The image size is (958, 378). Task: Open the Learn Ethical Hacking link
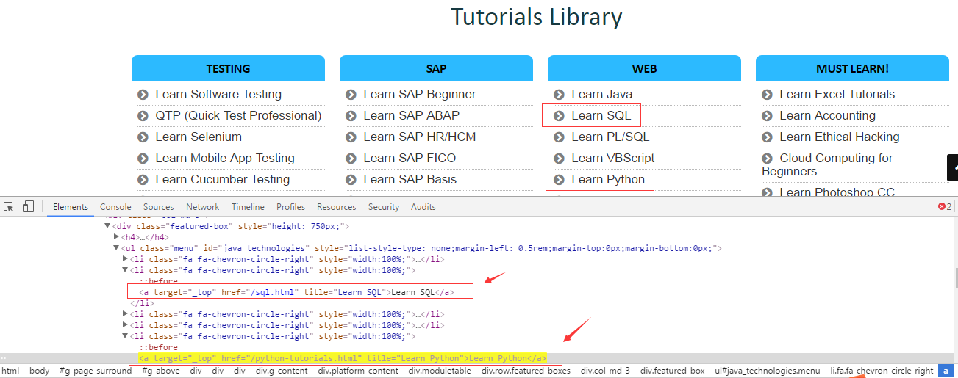(840, 137)
